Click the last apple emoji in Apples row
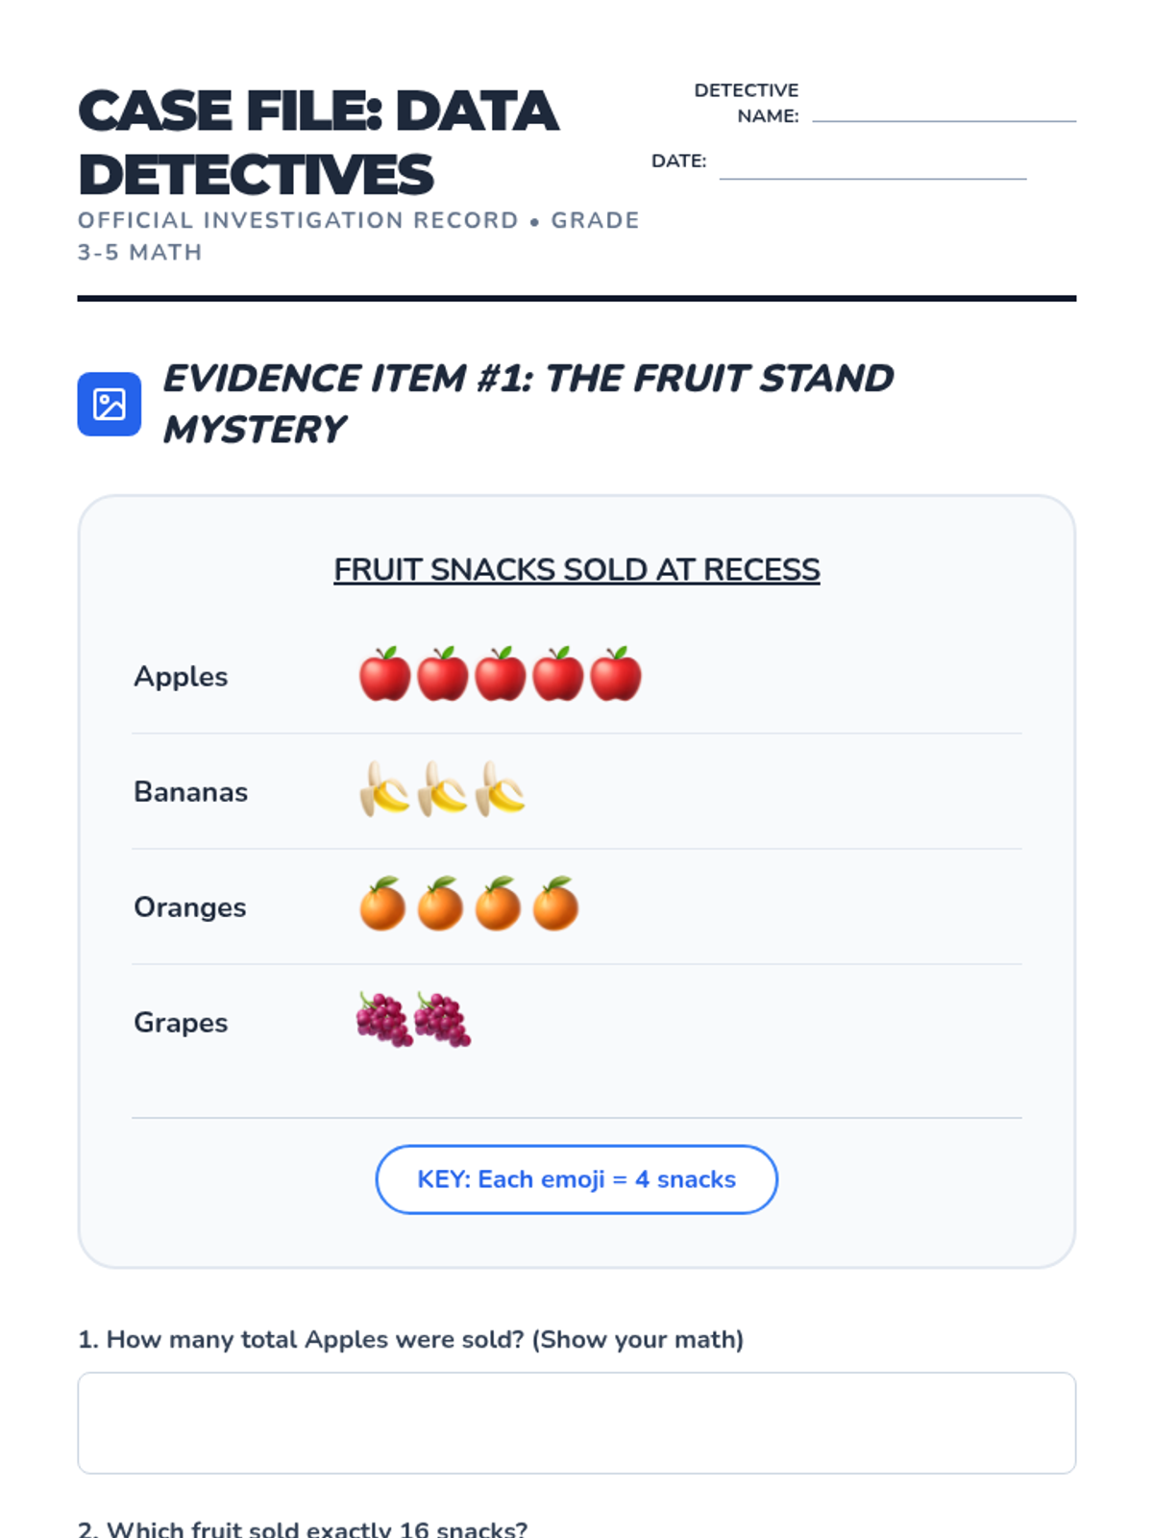Screen dimensions: 1153x1538 [x=615, y=674]
